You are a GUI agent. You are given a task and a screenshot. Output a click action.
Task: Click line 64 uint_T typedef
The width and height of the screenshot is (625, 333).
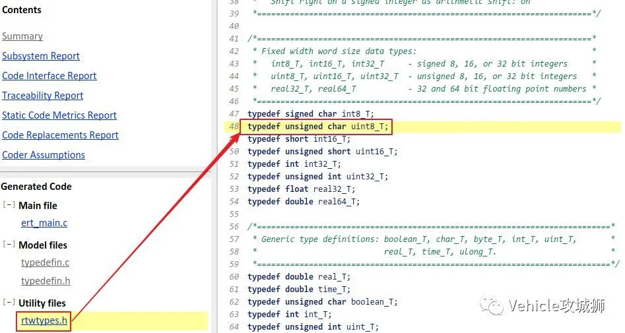(x=313, y=327)
